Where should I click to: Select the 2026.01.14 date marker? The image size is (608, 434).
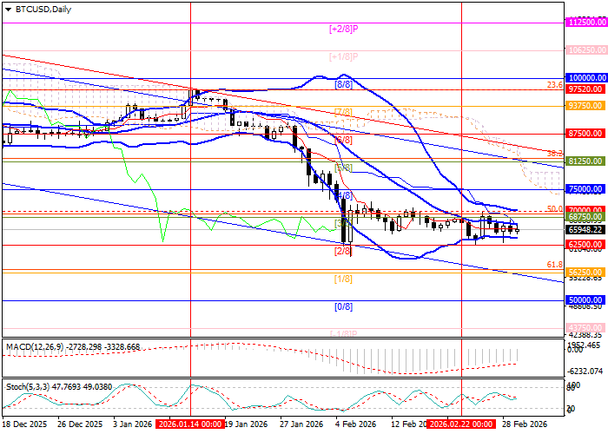[x=189, y=425]
